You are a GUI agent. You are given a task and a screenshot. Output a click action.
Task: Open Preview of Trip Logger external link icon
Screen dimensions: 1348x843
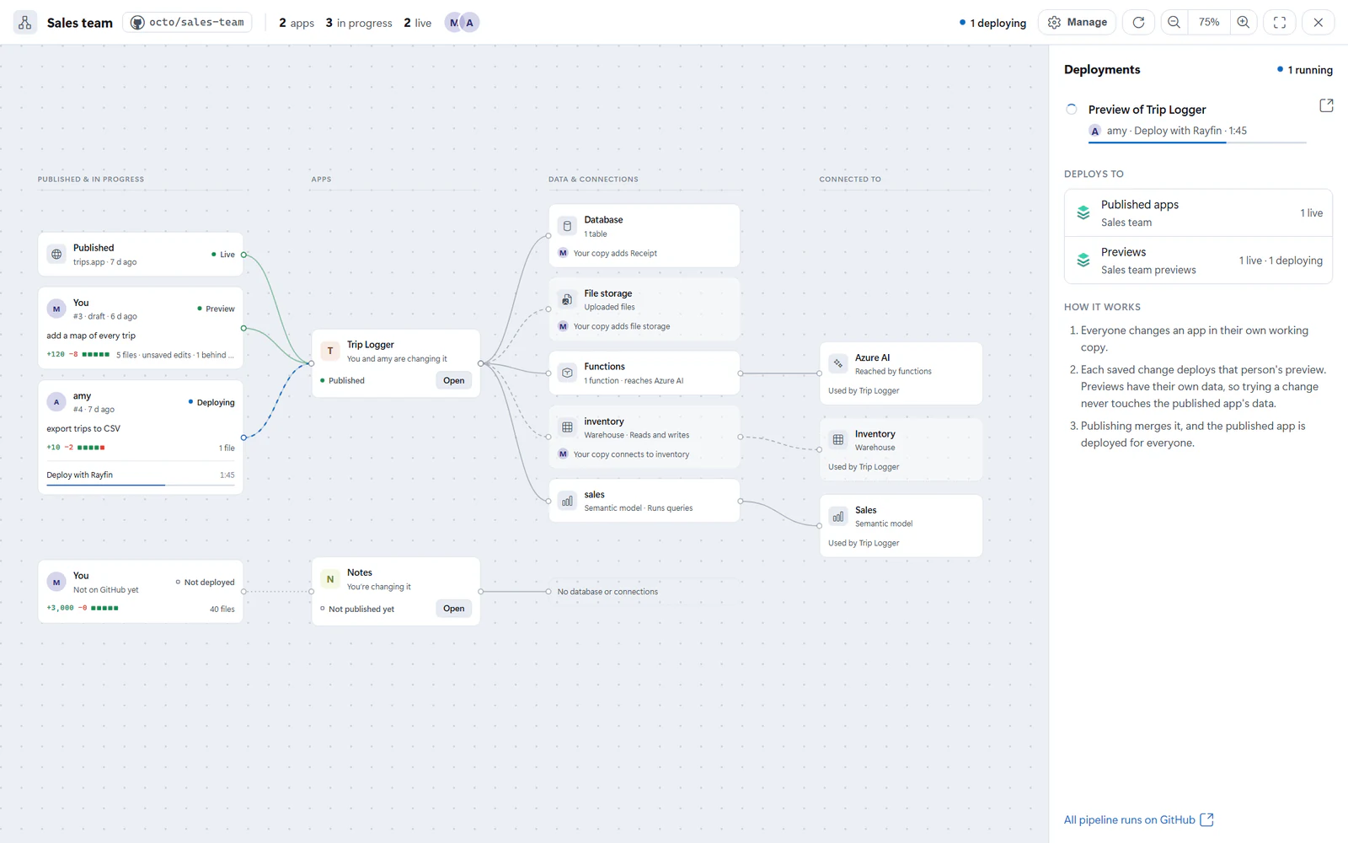point(1326,105)
